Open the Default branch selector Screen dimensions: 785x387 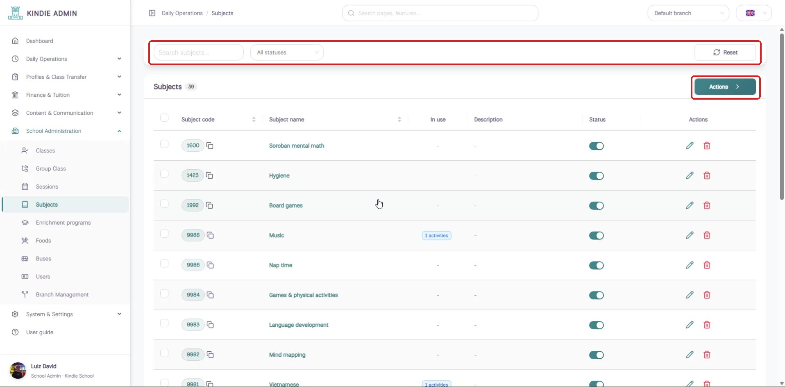coord(688,13)
